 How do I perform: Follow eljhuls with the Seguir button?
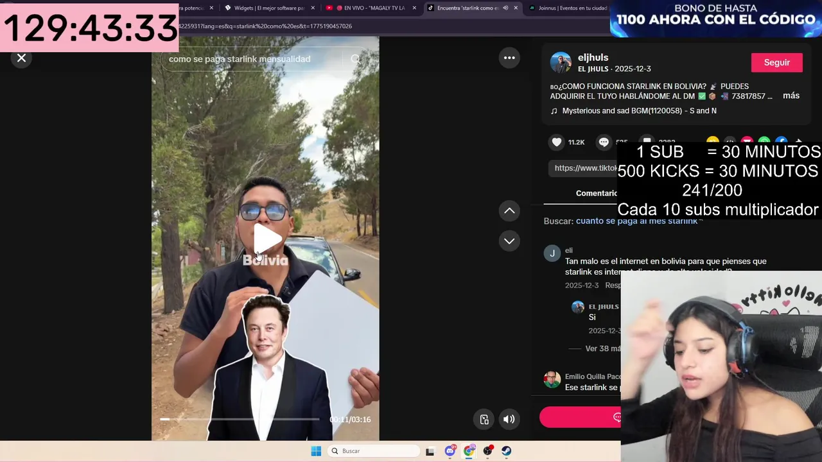click(x=776, y=62)
